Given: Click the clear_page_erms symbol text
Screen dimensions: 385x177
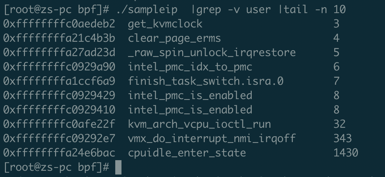Looking at the screenshot, I should tap(174, 38).
